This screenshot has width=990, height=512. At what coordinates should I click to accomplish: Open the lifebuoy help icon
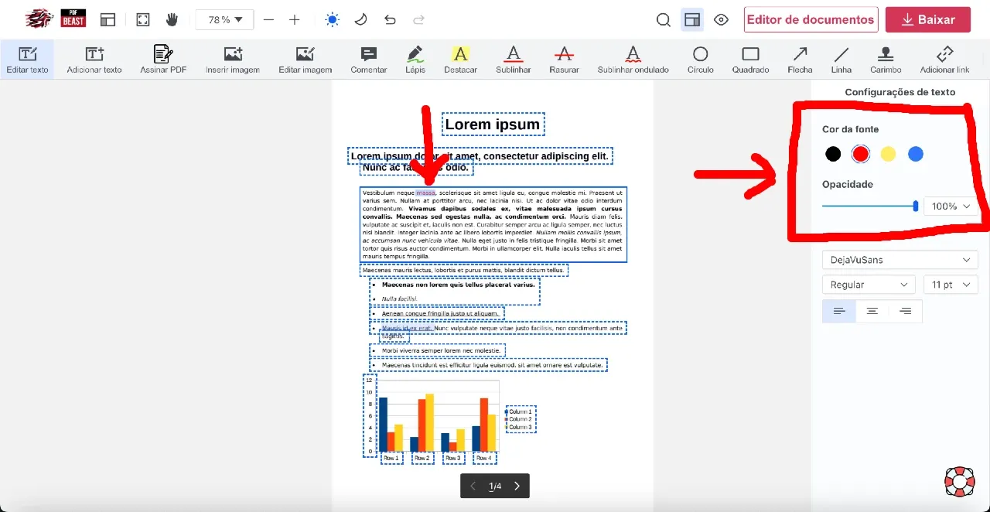[x=959, y=481]
